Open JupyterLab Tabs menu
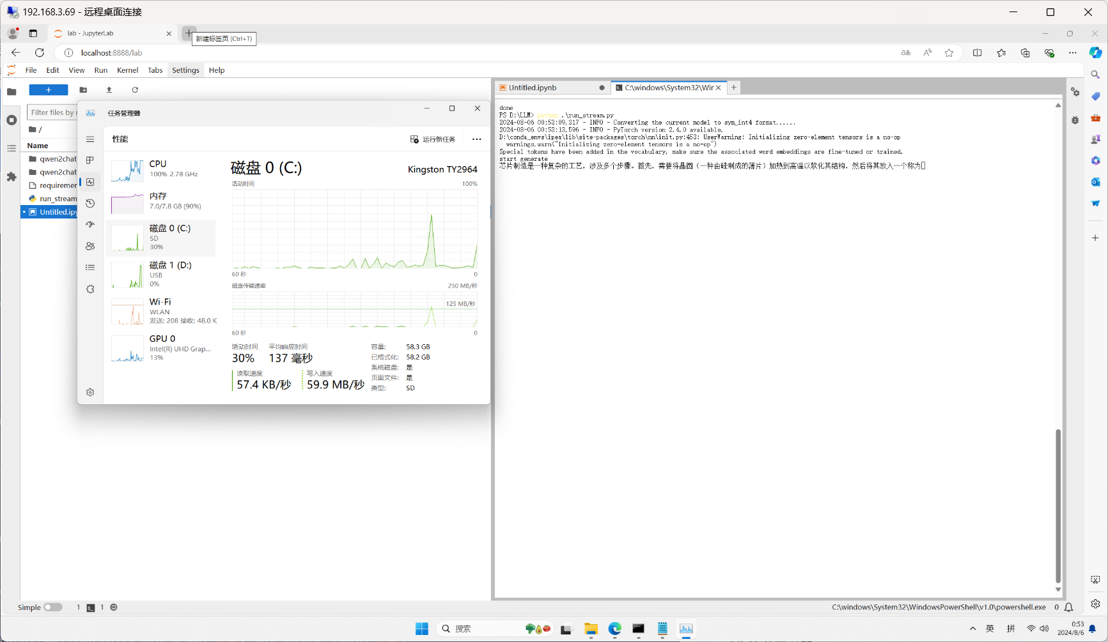1108x642 pixels. tap(155, 70)
